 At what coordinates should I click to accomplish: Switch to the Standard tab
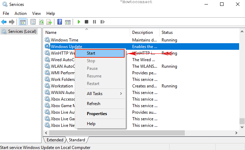click(x=77, y=140)
